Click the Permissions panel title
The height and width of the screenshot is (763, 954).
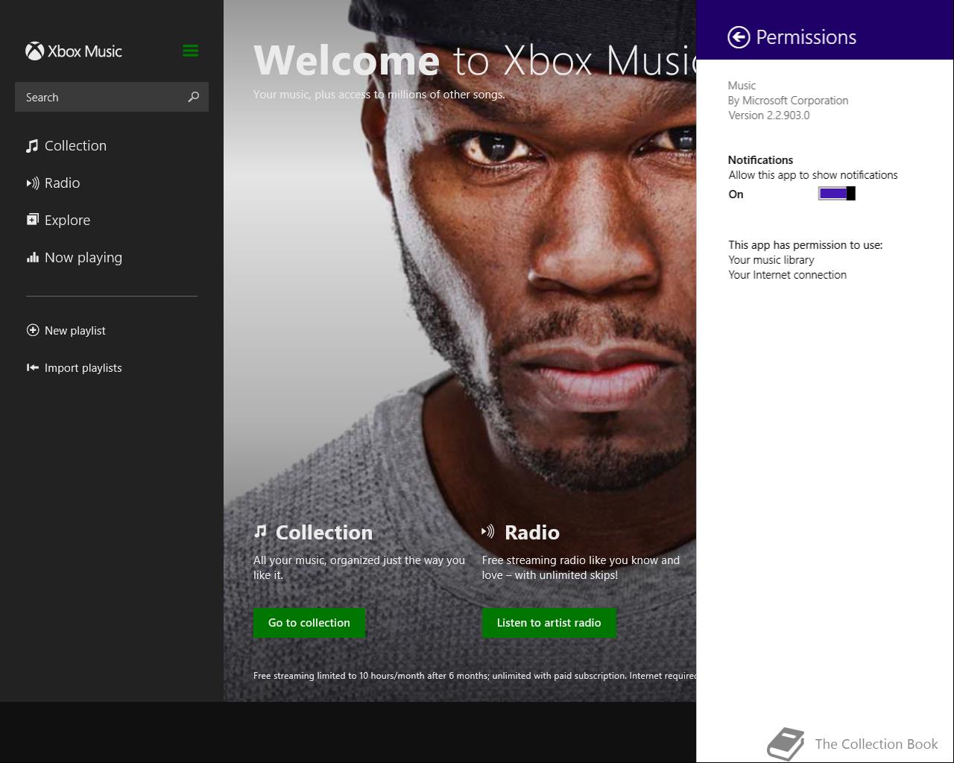[806, 37]
